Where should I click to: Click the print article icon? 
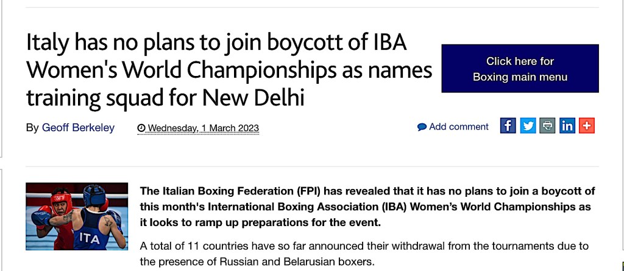(547, 126)
